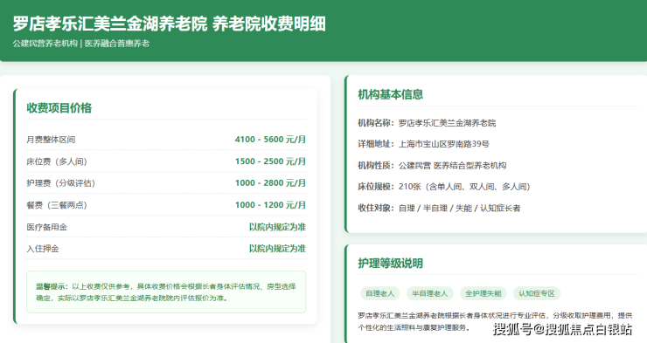Click the 收费项目价格 section heading

click(x=59, y=108)
